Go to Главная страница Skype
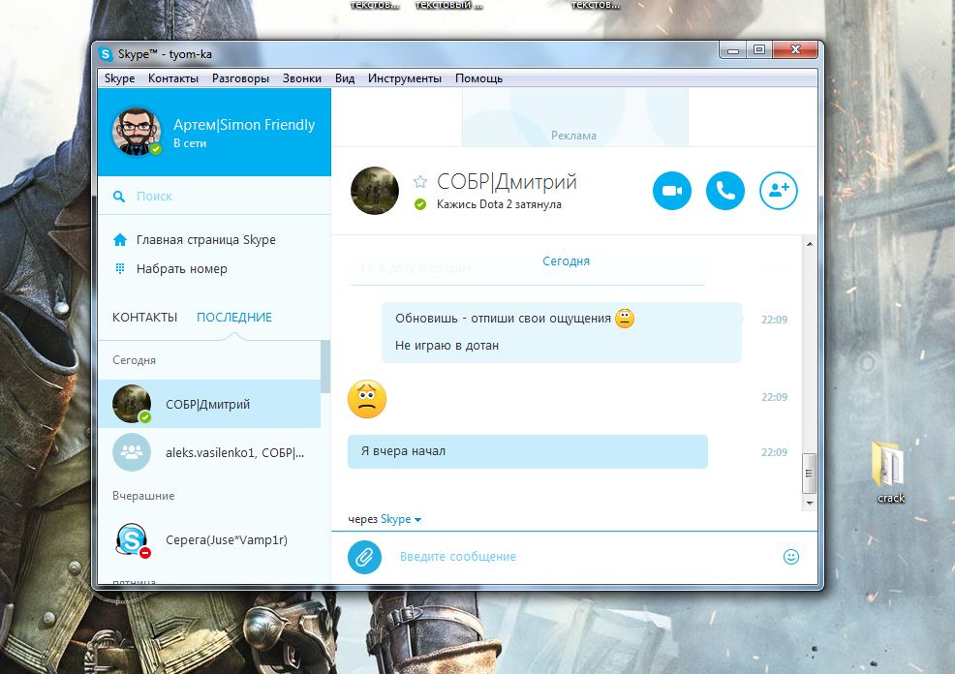The height and width of the screenshot is (674, 955). pyautogui.click(x=206, y=240)
